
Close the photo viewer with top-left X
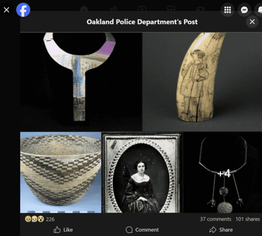tap(7, 10)
